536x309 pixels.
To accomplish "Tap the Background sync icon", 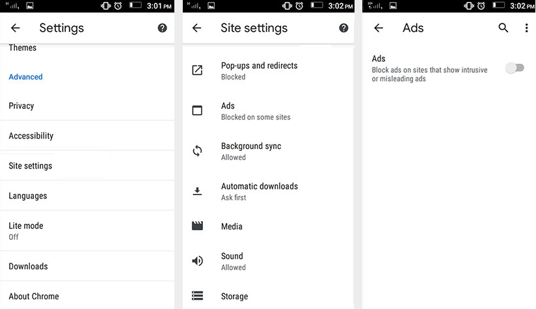I will pos(198,151).
